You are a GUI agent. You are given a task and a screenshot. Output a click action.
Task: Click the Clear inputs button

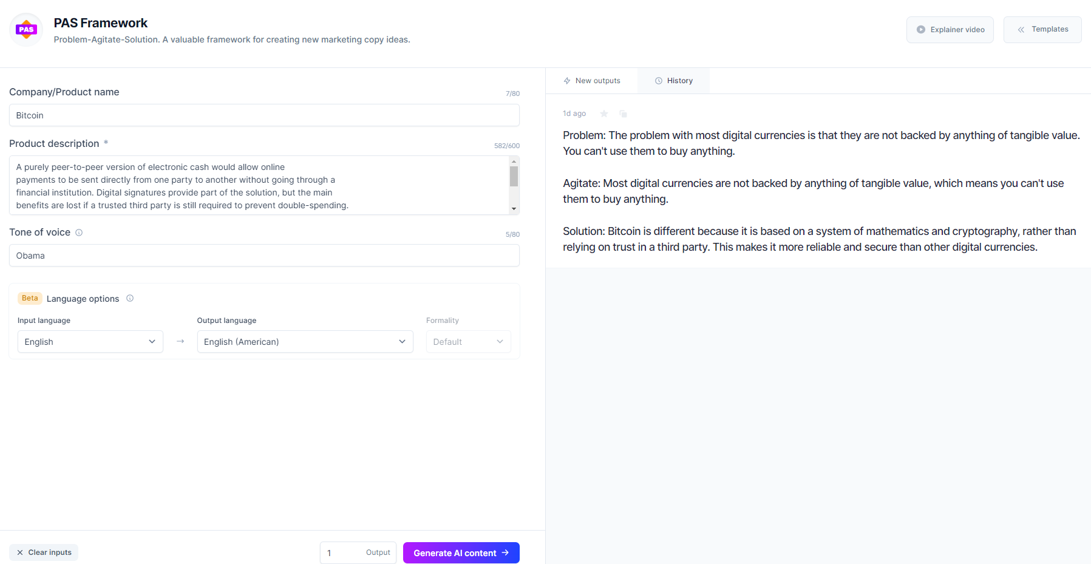pyautogui.click(x=43, y=552)
